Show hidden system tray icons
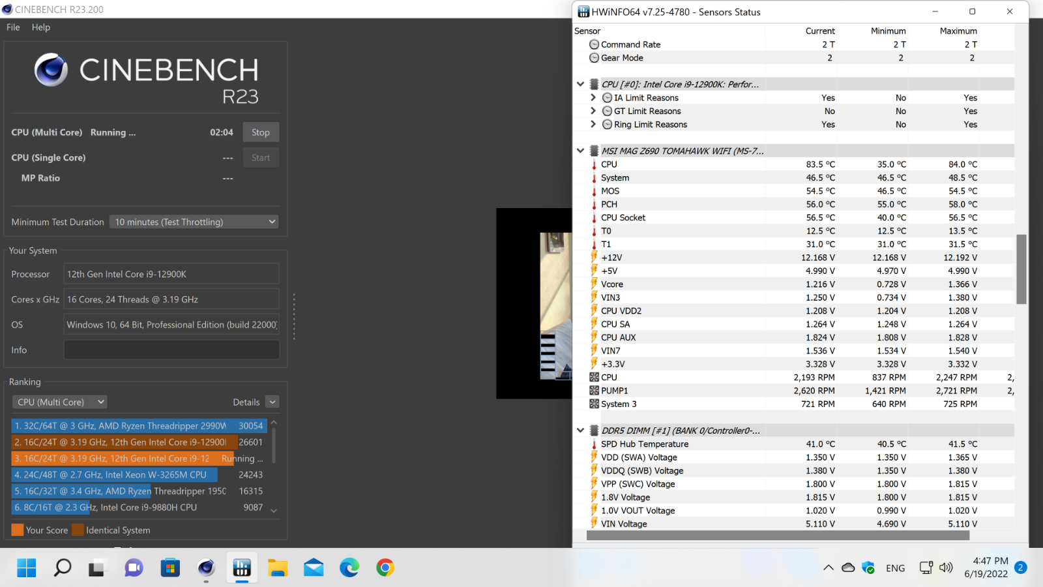Image resolution: width=1043 pixels, height=587 pixels. pyautogui.click(x=829, y=568)
